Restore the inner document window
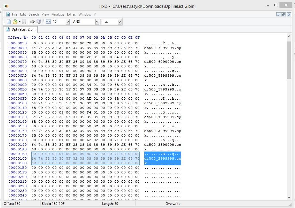Viewport: 295px width, 208px height. tap(283, 14)
